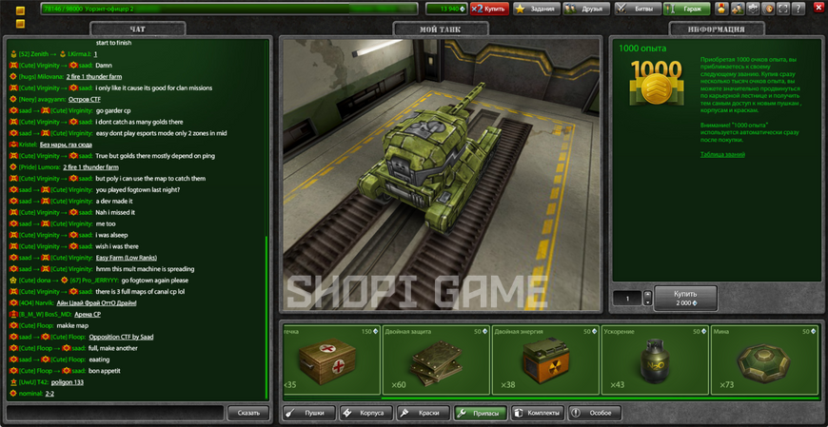Select the Ускорение N2O canister card

coord(655,360)
